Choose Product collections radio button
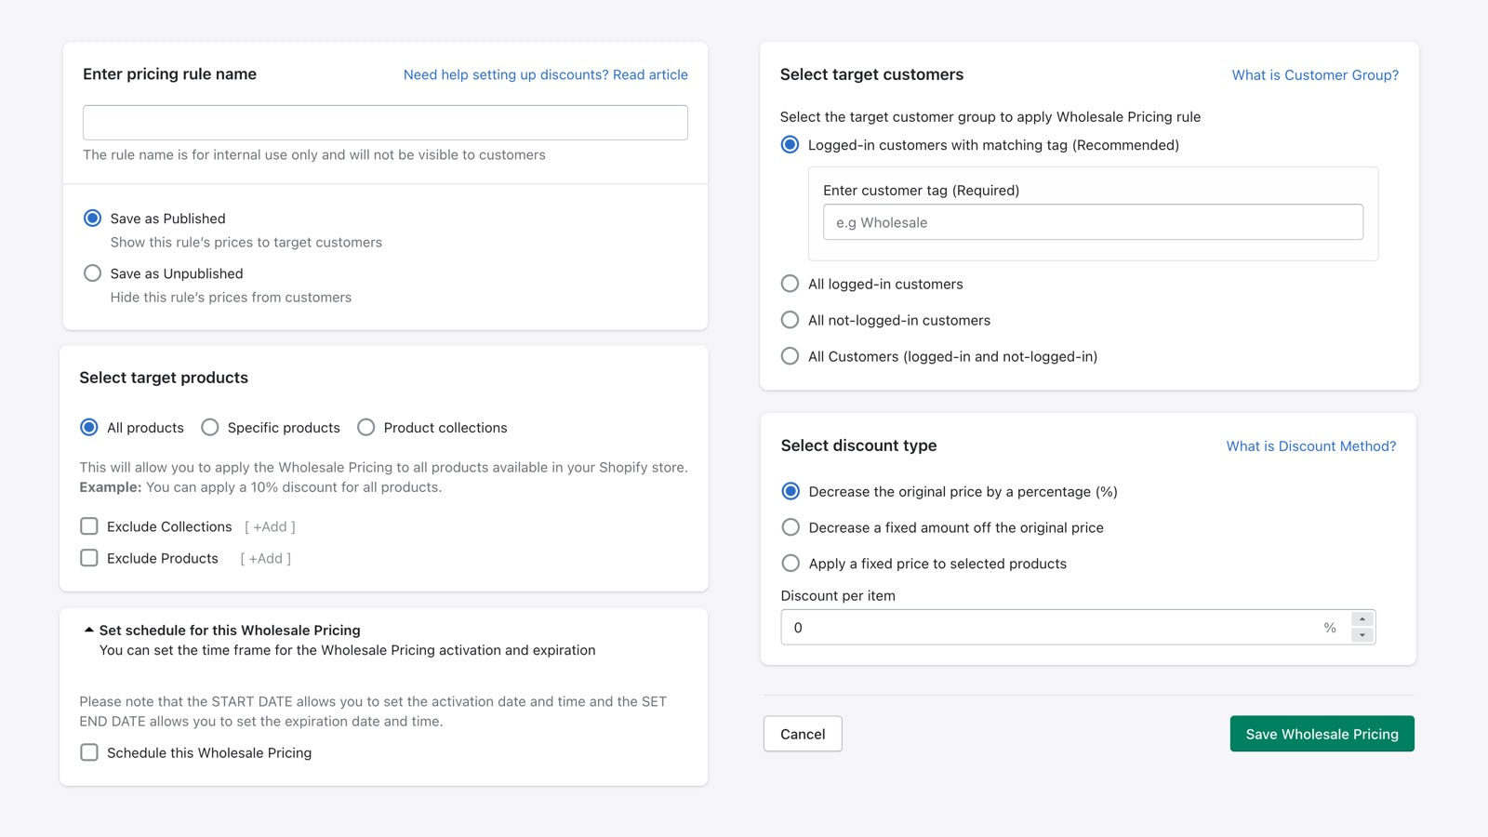The width and height of the screenshot is (1488, 837). point(366,428)
